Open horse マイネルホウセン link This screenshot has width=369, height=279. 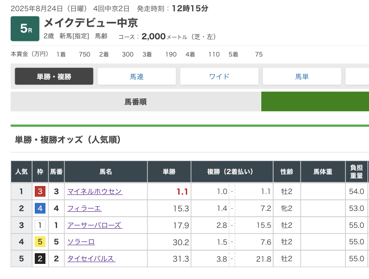click(x=94, y=192)
